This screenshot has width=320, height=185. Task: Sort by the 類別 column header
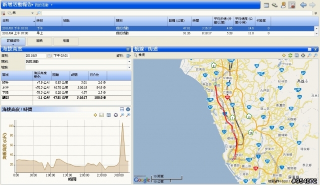(141, 20)
